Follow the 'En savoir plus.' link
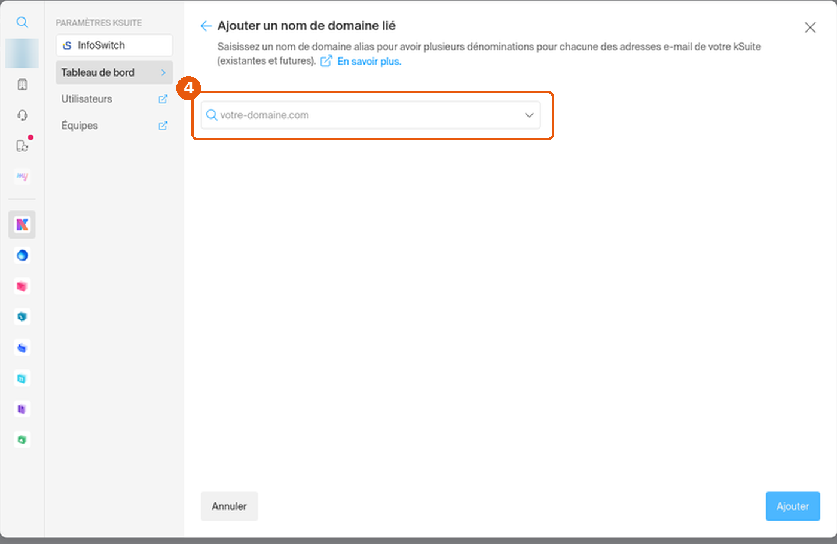Image resolution: width=837 pixels, height=544 pixels. tap(369, 61)
